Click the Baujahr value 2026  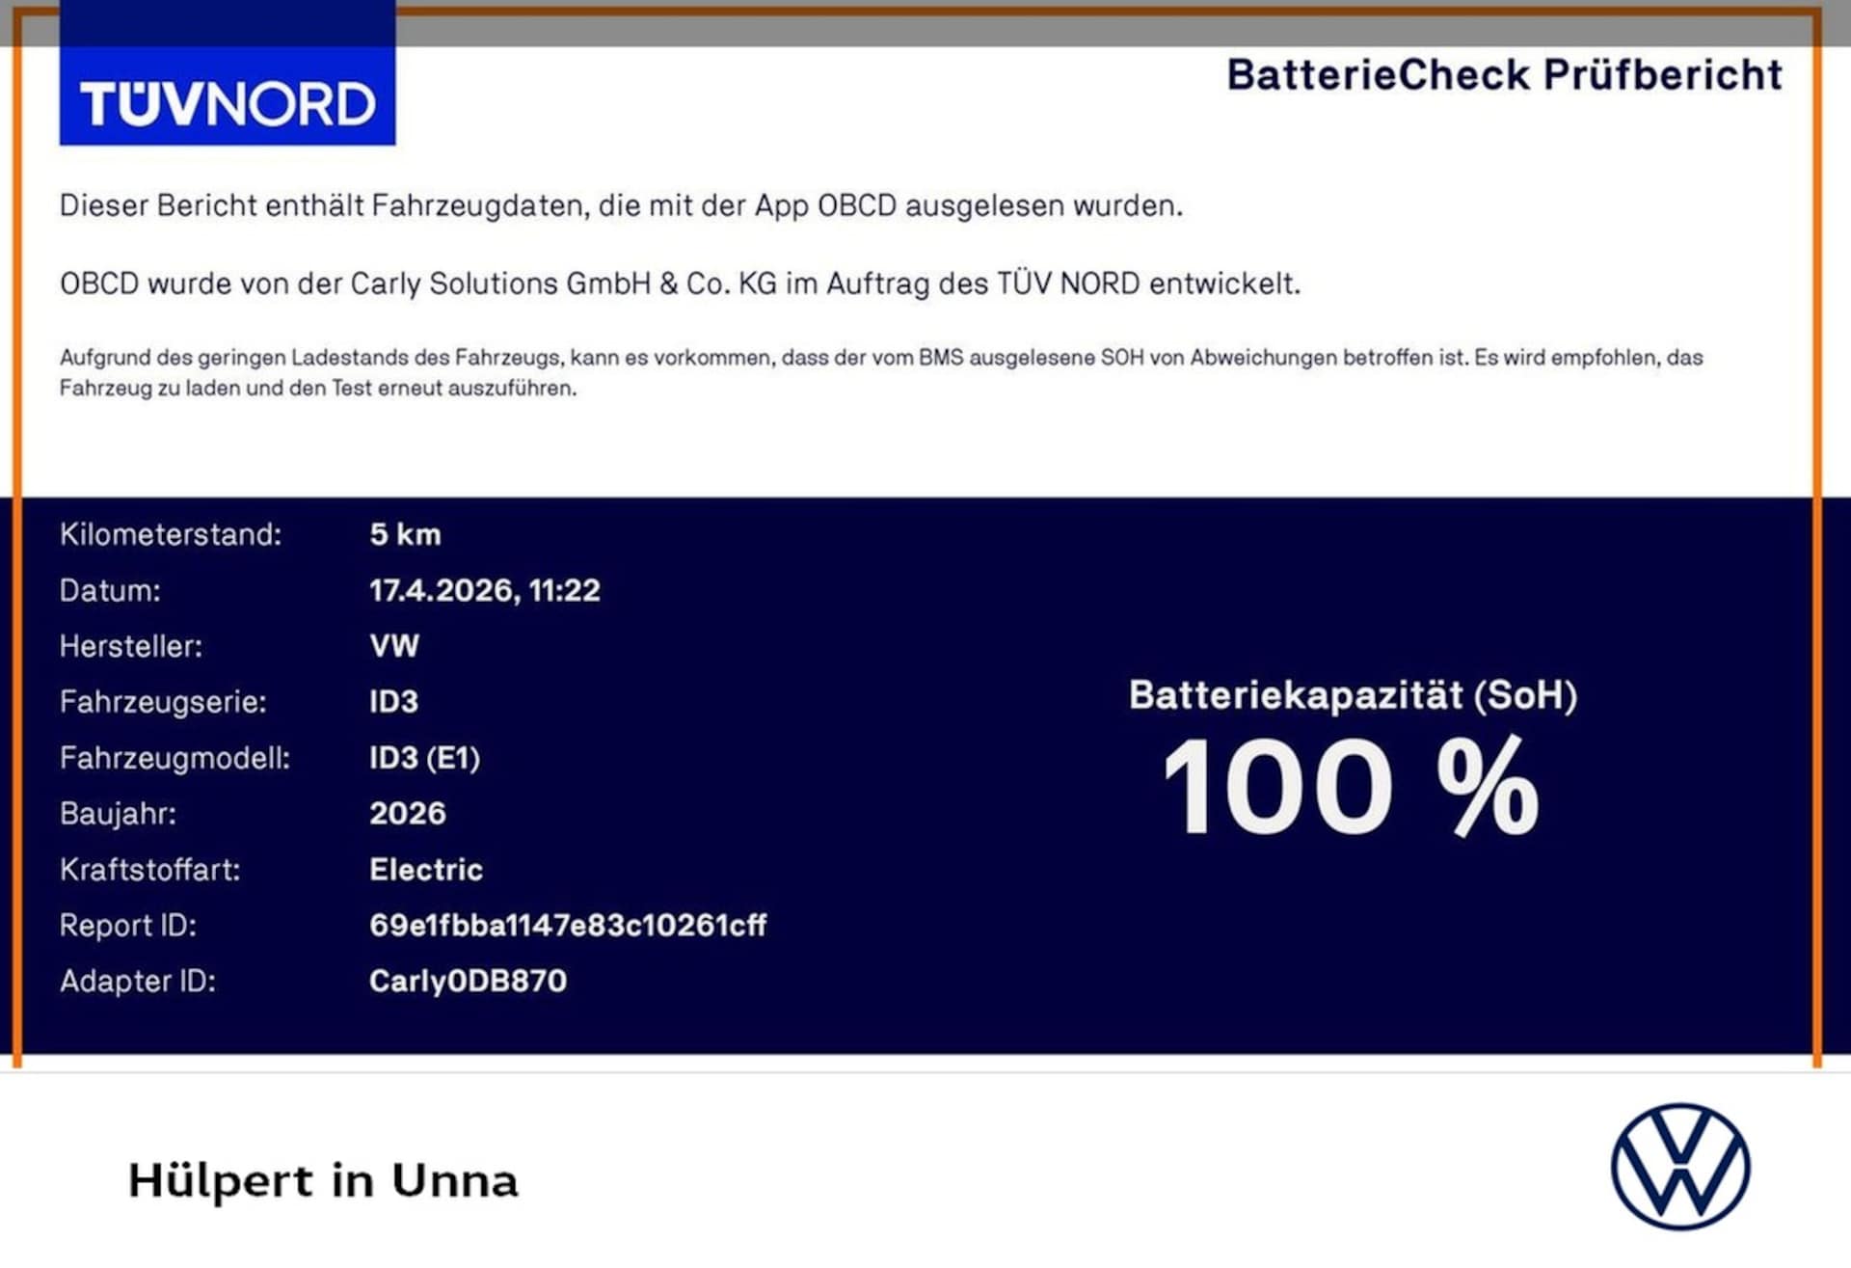click(408, 813)
